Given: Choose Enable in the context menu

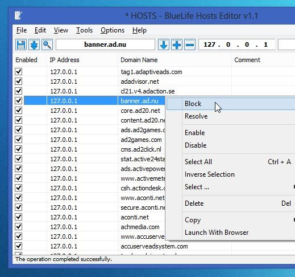Looking at the screenshot, I should click(x=231, y=133).
